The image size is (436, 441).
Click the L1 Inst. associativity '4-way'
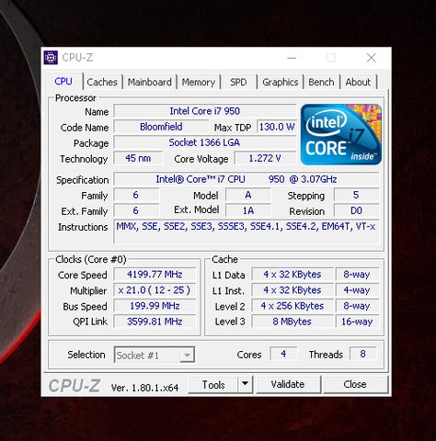(357, 290)
